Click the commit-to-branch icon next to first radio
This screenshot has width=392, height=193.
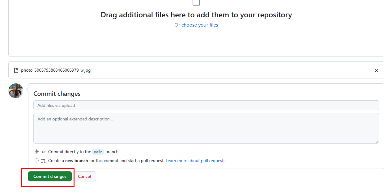43,152
